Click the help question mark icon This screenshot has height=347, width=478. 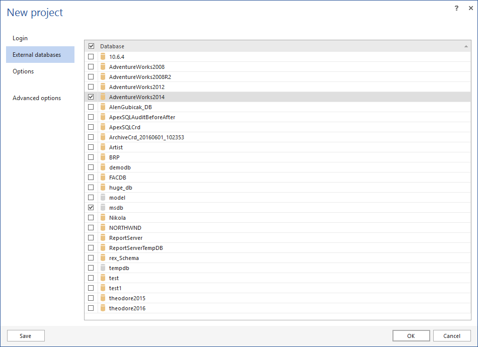[456, 8]
